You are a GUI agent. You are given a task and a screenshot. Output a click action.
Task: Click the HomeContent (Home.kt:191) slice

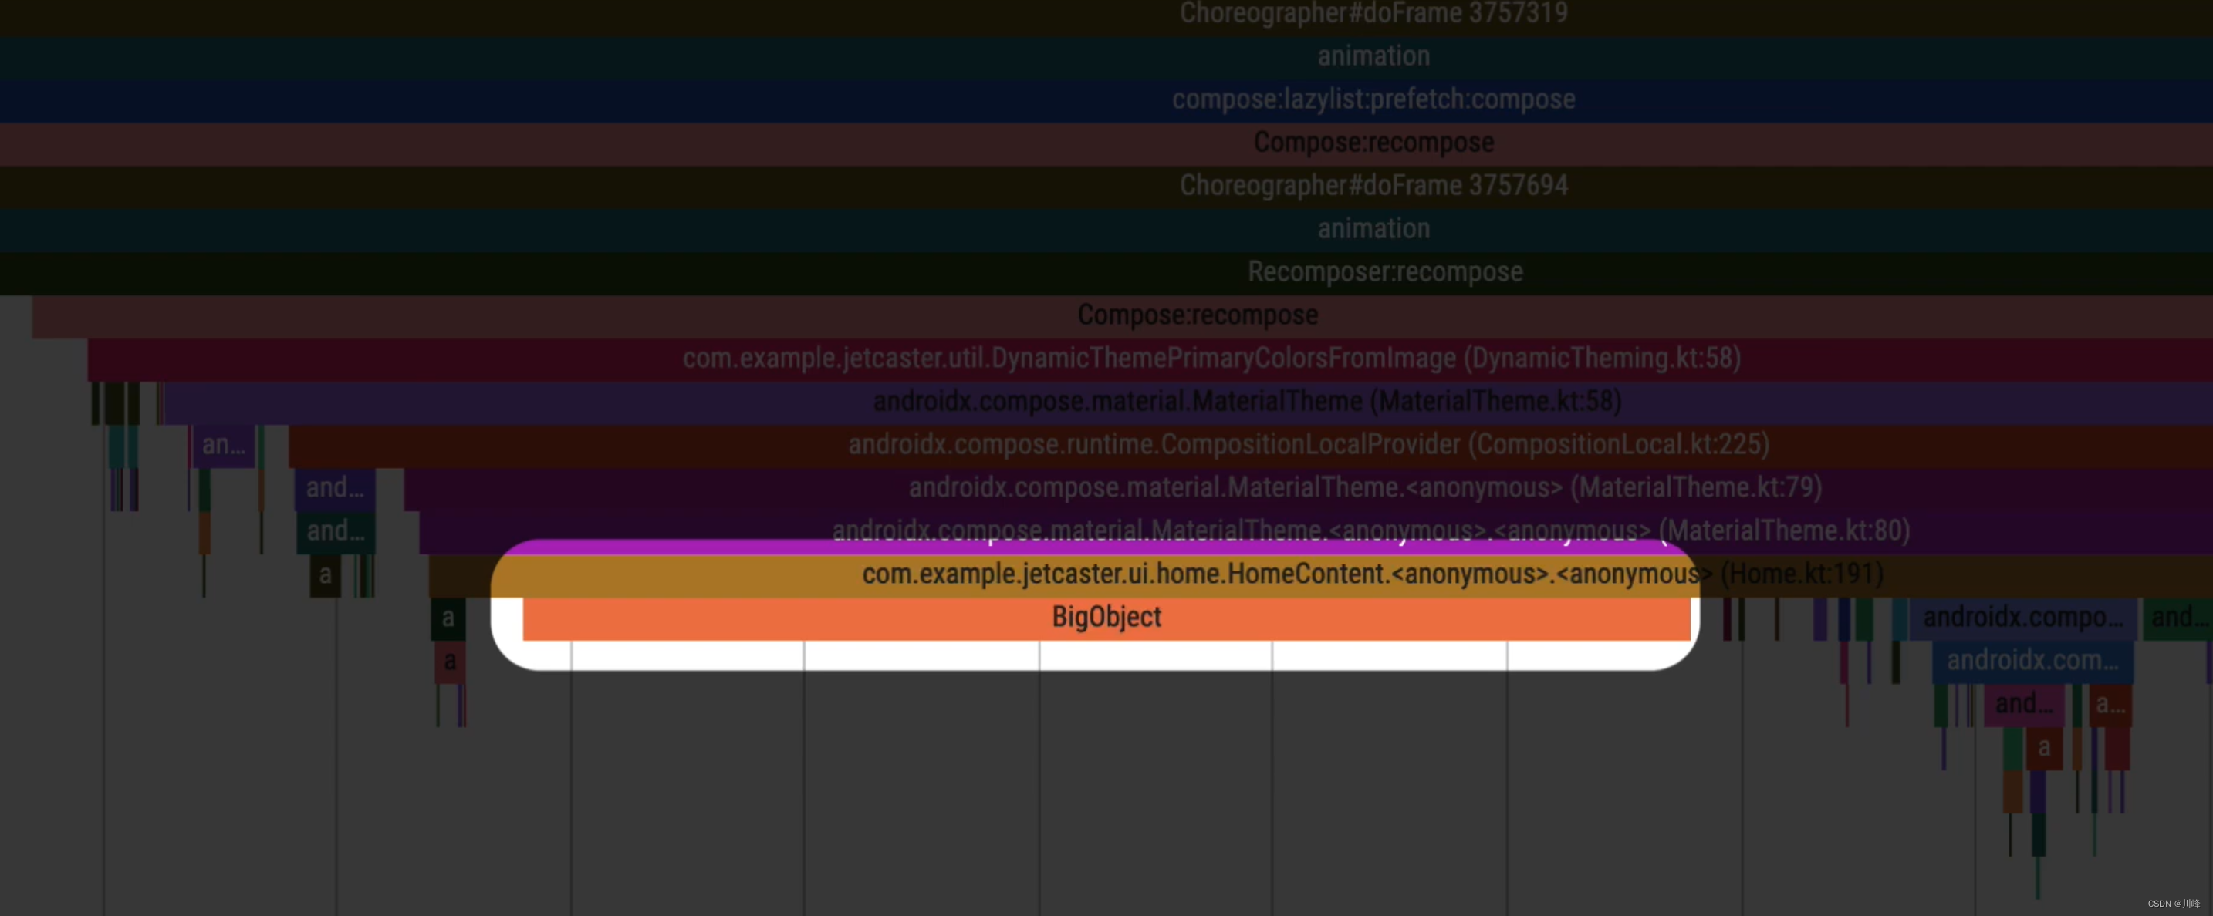[x=1320, y=574]
